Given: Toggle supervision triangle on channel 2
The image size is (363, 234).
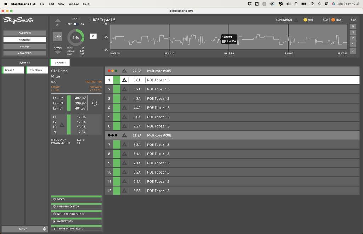Looking at the screenshot, I should click(124, 89).
